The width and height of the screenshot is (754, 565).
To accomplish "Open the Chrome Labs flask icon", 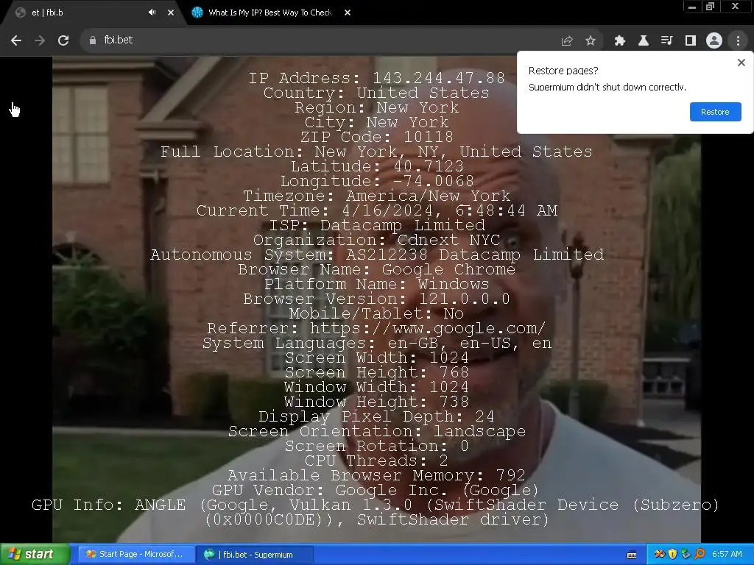I will coord(644,41).
